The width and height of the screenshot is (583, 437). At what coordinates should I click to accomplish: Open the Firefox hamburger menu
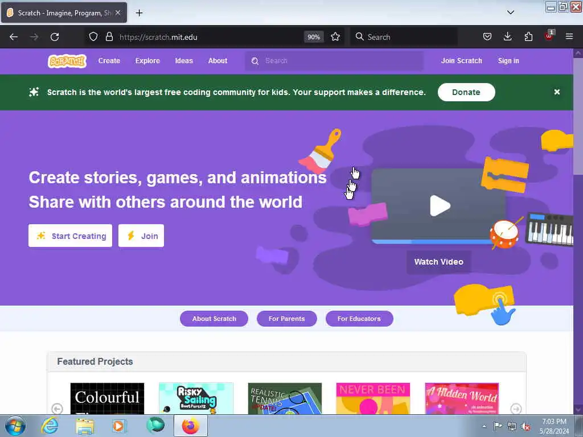tap(569, 36)
